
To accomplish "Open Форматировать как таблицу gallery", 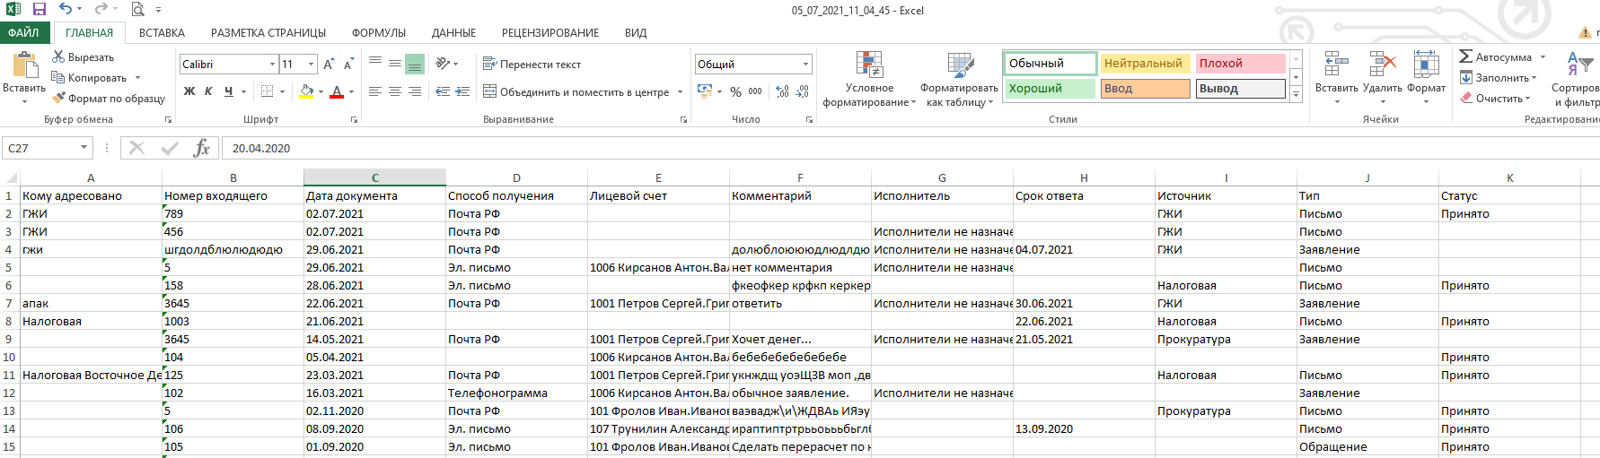I will [959, 79].
